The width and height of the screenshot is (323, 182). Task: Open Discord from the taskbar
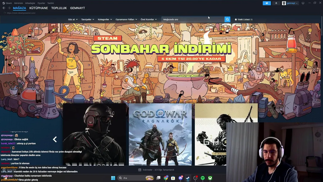click(180, 178)
